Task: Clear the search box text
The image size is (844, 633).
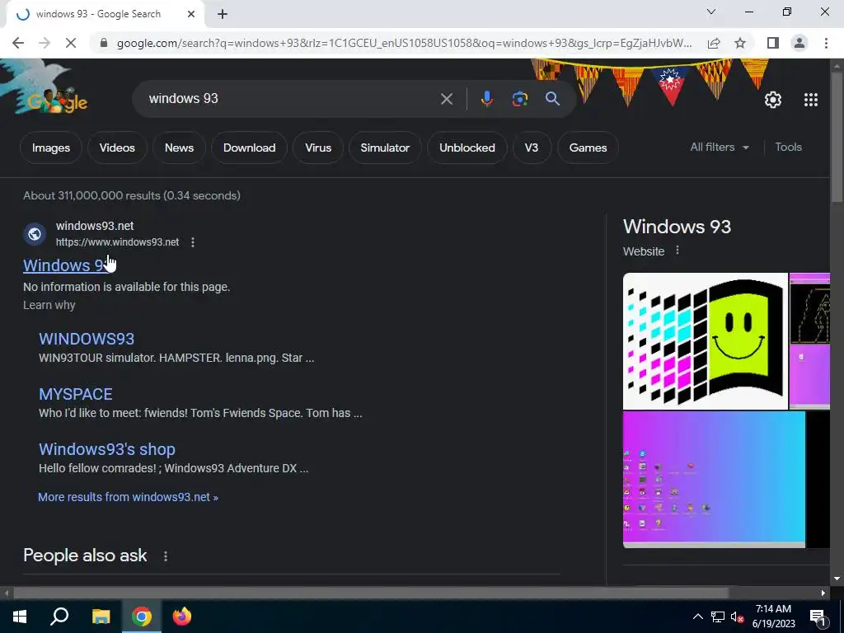Action: click(x=446, y=99)
